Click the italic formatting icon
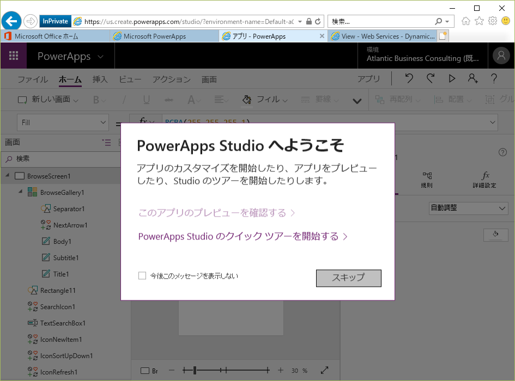 124,100
